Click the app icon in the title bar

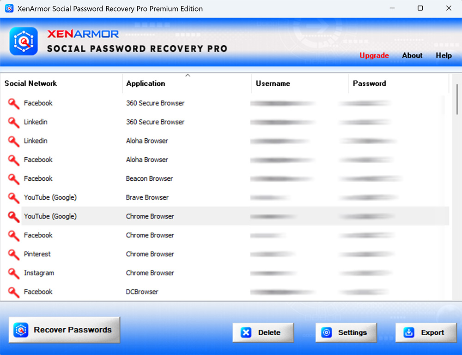(9, 8)
